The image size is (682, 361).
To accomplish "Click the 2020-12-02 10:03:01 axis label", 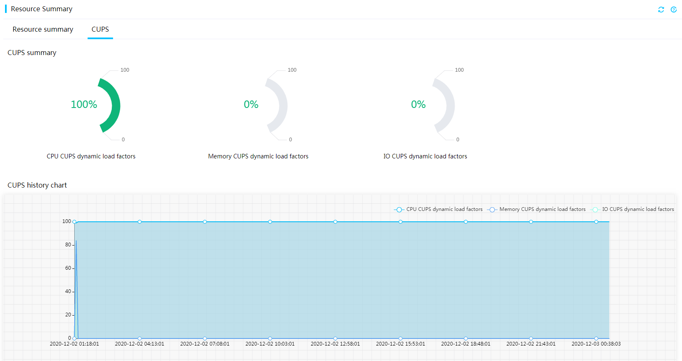I will (270, 344).
